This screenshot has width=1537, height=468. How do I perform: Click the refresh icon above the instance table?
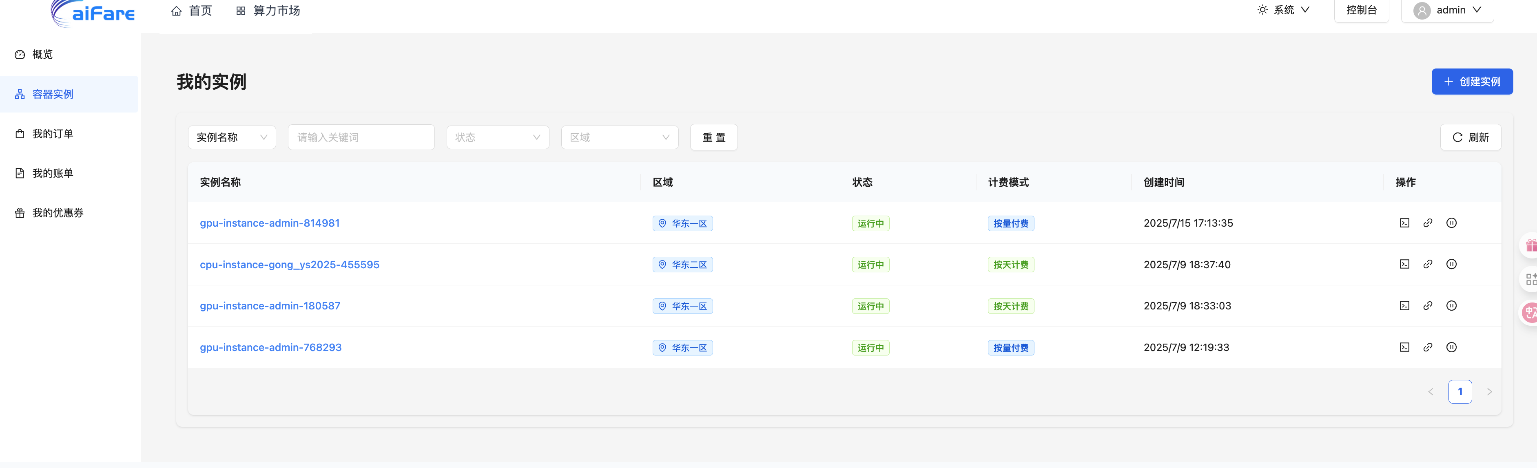pos(1470,137)
